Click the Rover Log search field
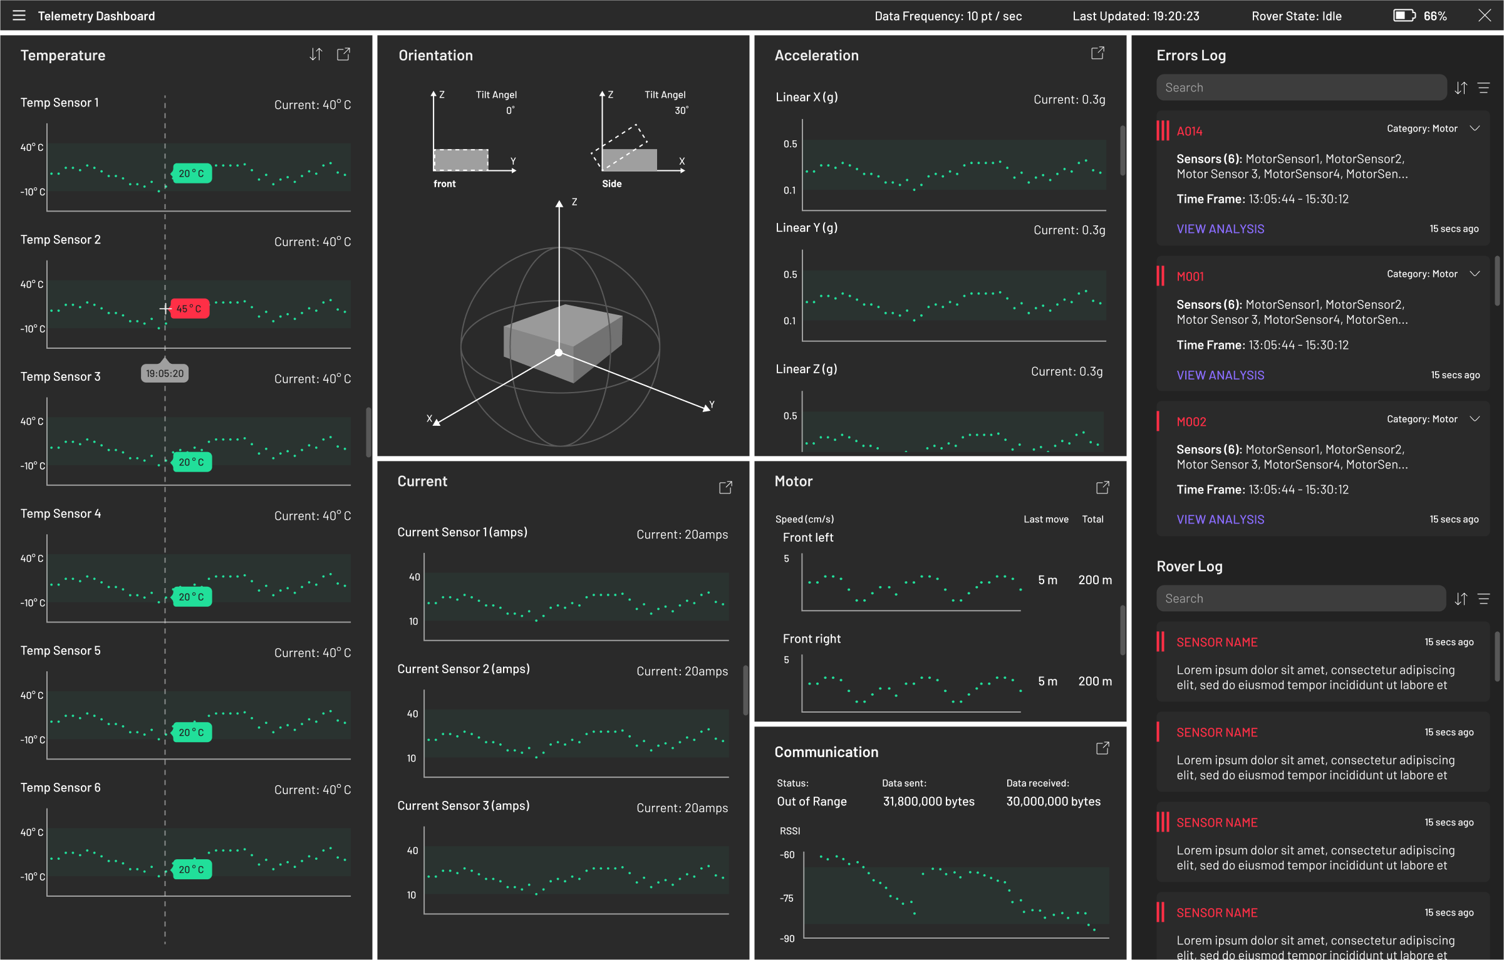 point(1300,599)
